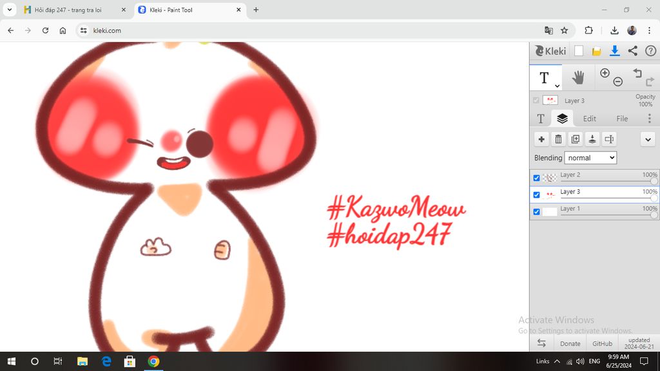Adjust Layer 3 opacity slider handle
Image resolution: width=660 pixels, height=371 pixels.
654,198
